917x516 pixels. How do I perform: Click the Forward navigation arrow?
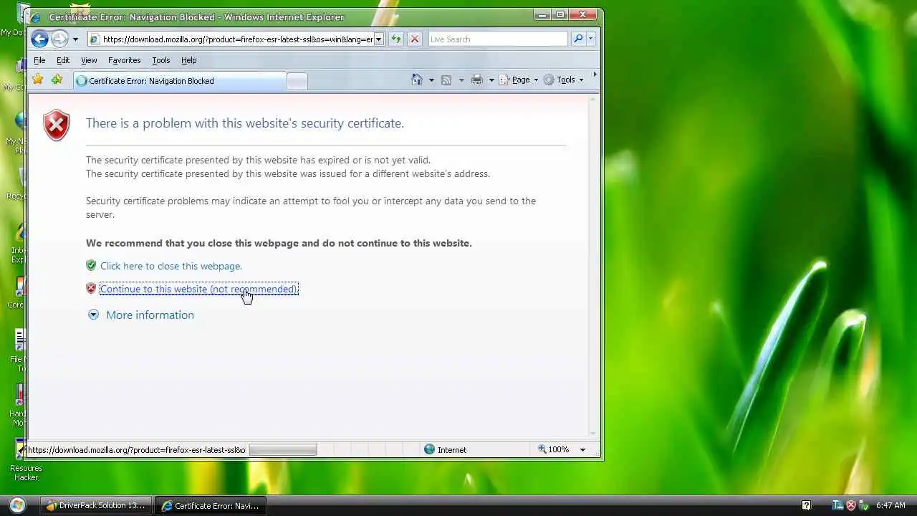pos(59,39)
